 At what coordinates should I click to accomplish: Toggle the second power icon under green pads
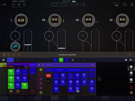pyautogui.click(x=18, y=91)
